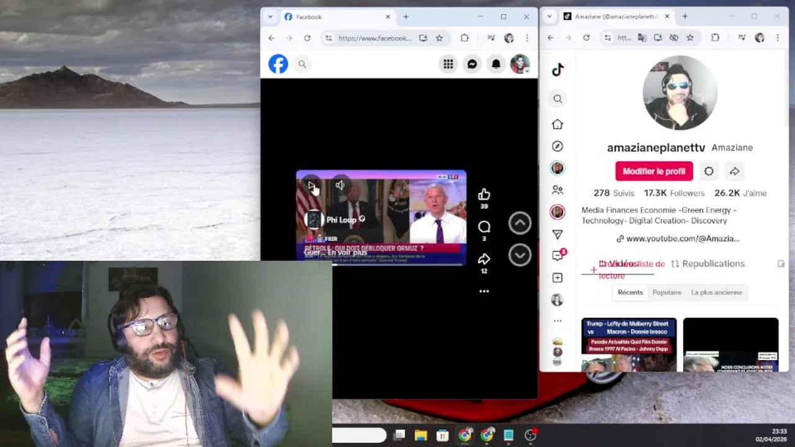Select the Facebook browser tab
Viewport: 795px width, 447px height.
337,17
